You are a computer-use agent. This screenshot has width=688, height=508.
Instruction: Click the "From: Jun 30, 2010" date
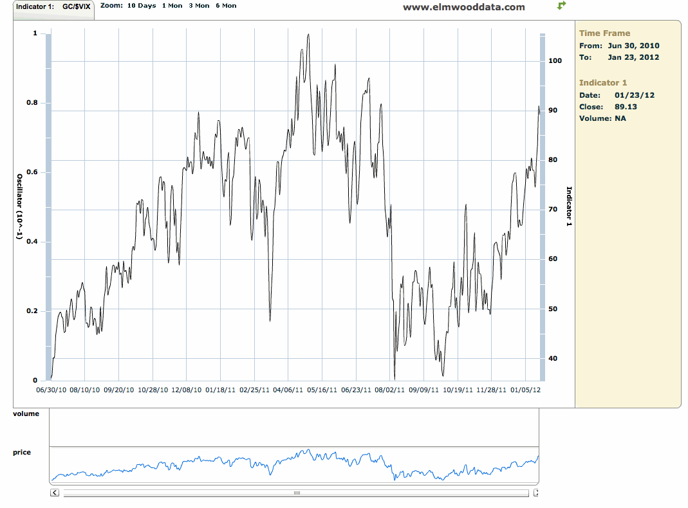coord(618,46)
